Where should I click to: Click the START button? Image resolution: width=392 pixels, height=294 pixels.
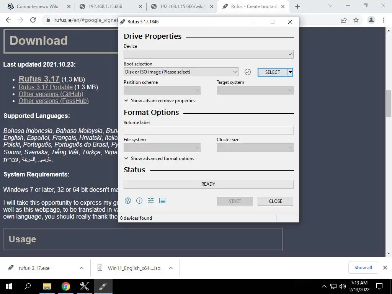click(x=235, y=201)
